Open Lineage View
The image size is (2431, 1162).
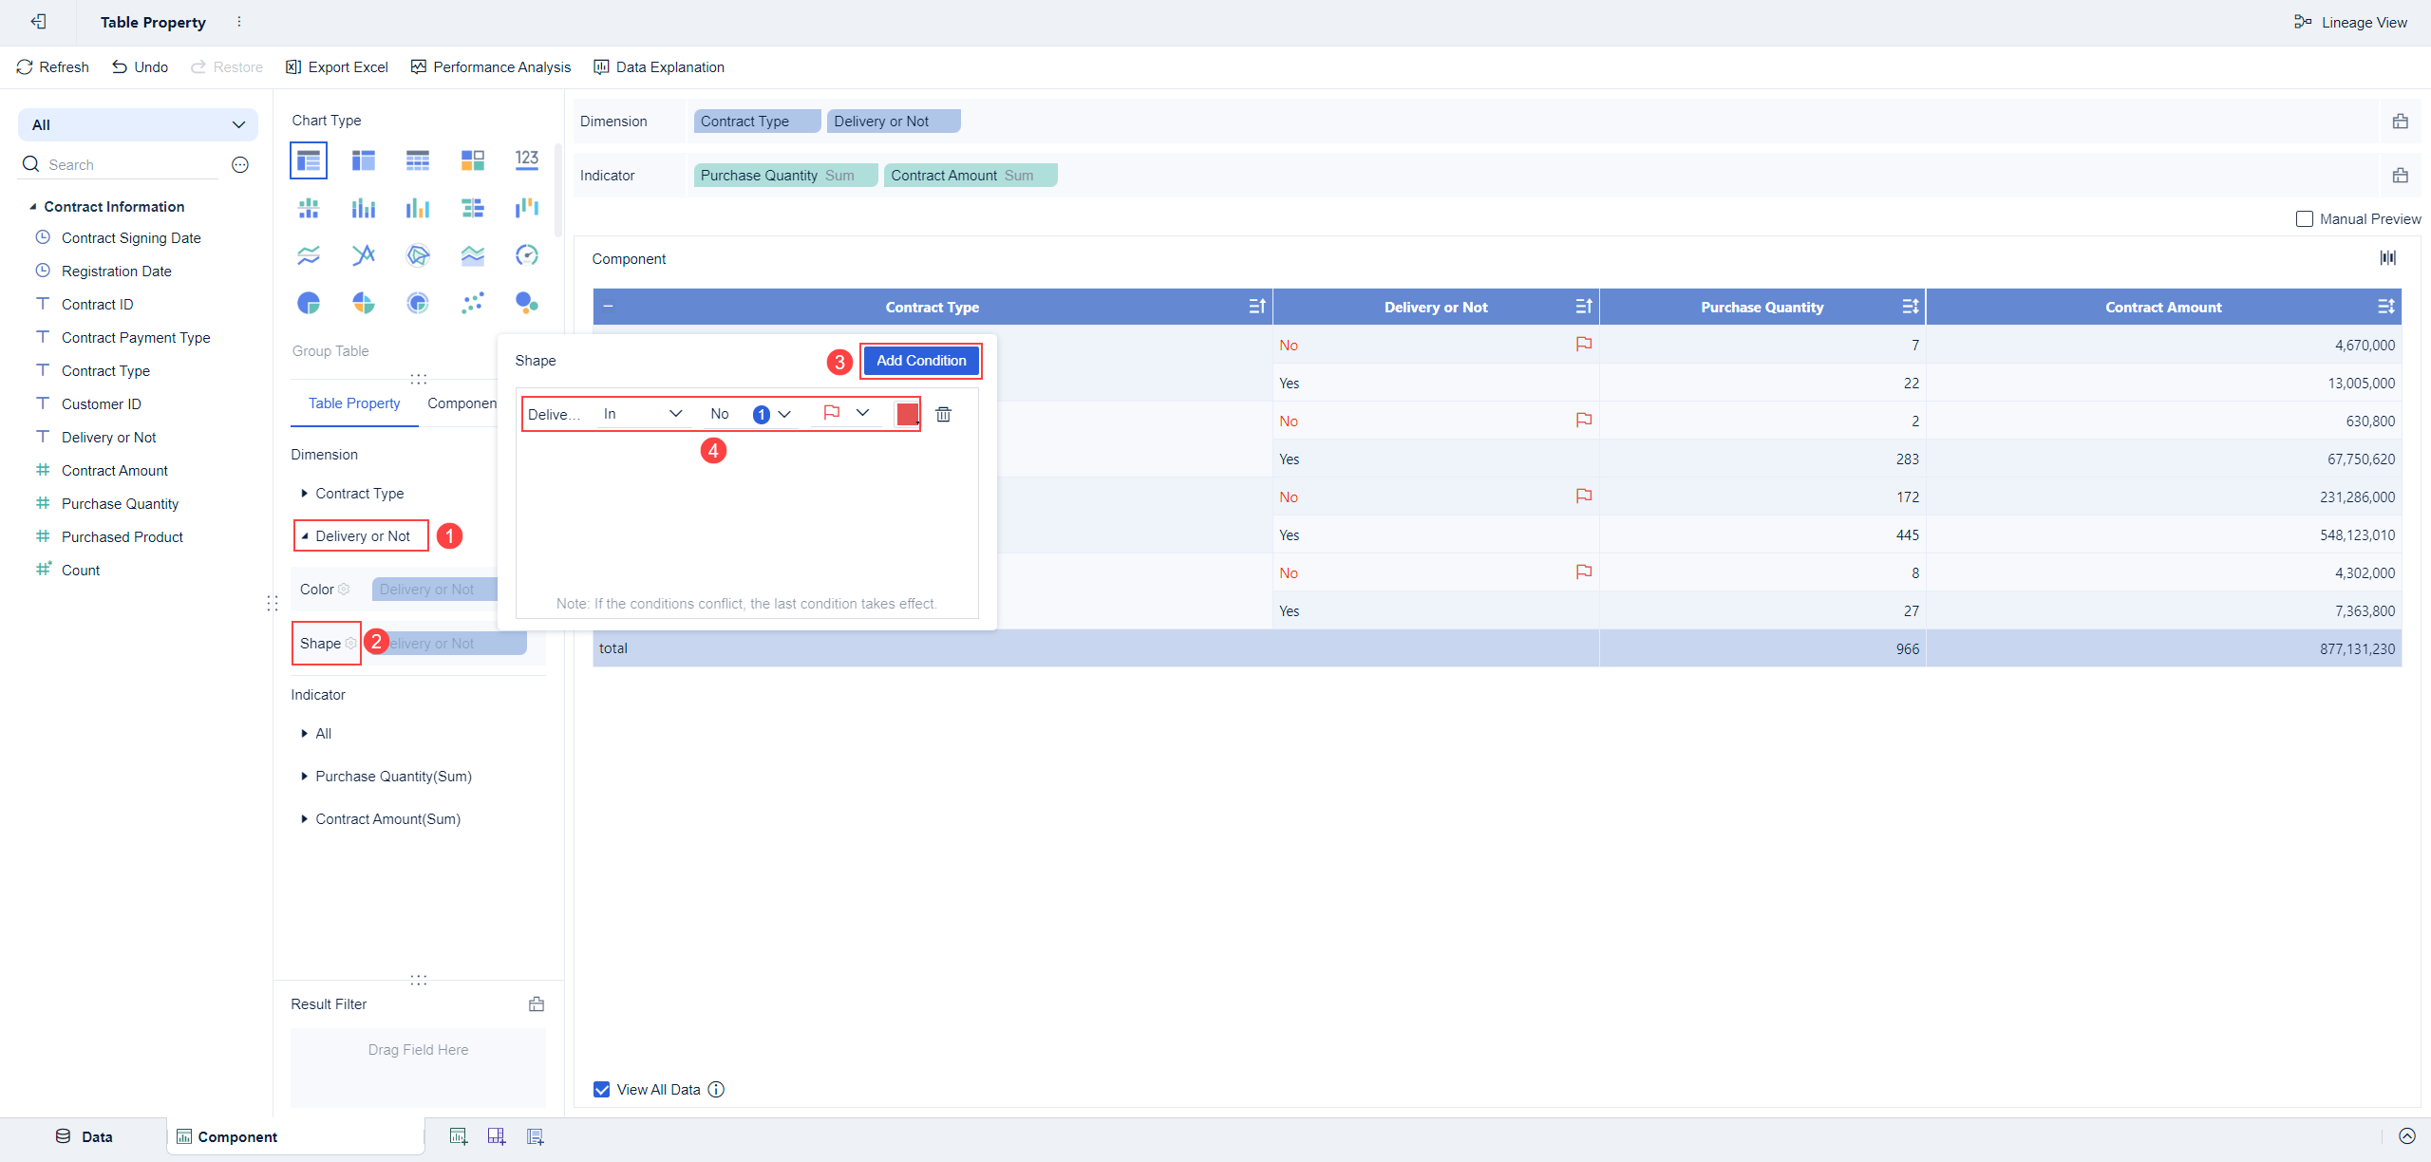[2350, 22]
